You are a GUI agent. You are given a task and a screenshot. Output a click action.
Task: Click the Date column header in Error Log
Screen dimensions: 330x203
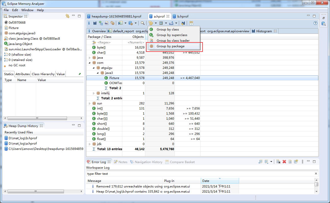[220, 181]
